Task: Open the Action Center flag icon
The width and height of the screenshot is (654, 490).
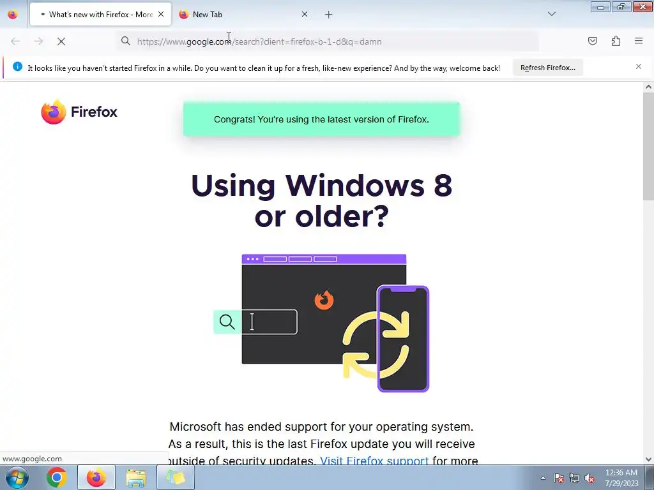Action: pyautogui.click(x=559, y=478)
